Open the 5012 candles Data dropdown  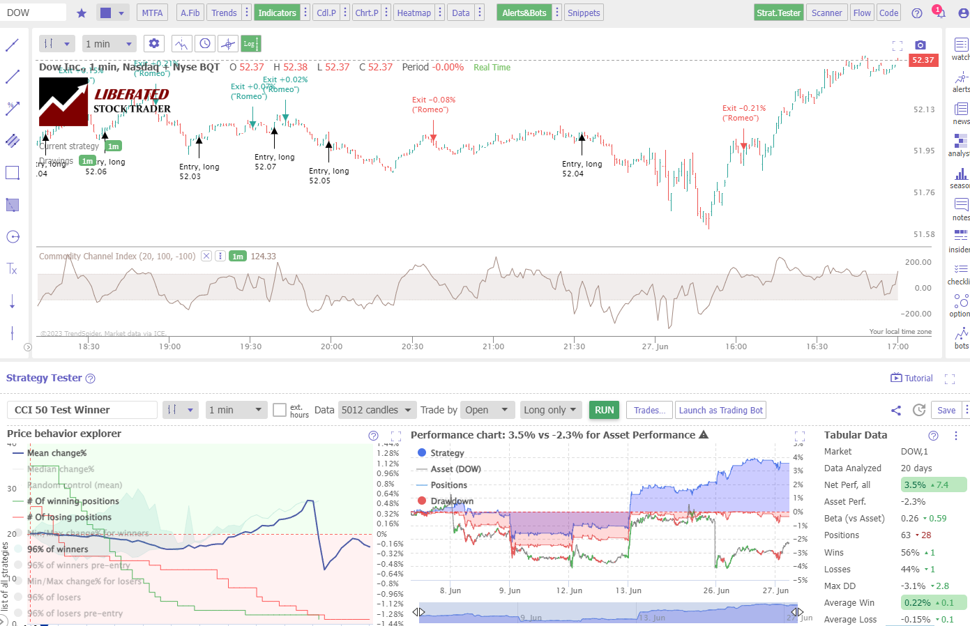tap(377, 410)
